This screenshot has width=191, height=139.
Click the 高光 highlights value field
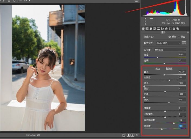click(x=182, y=83)
